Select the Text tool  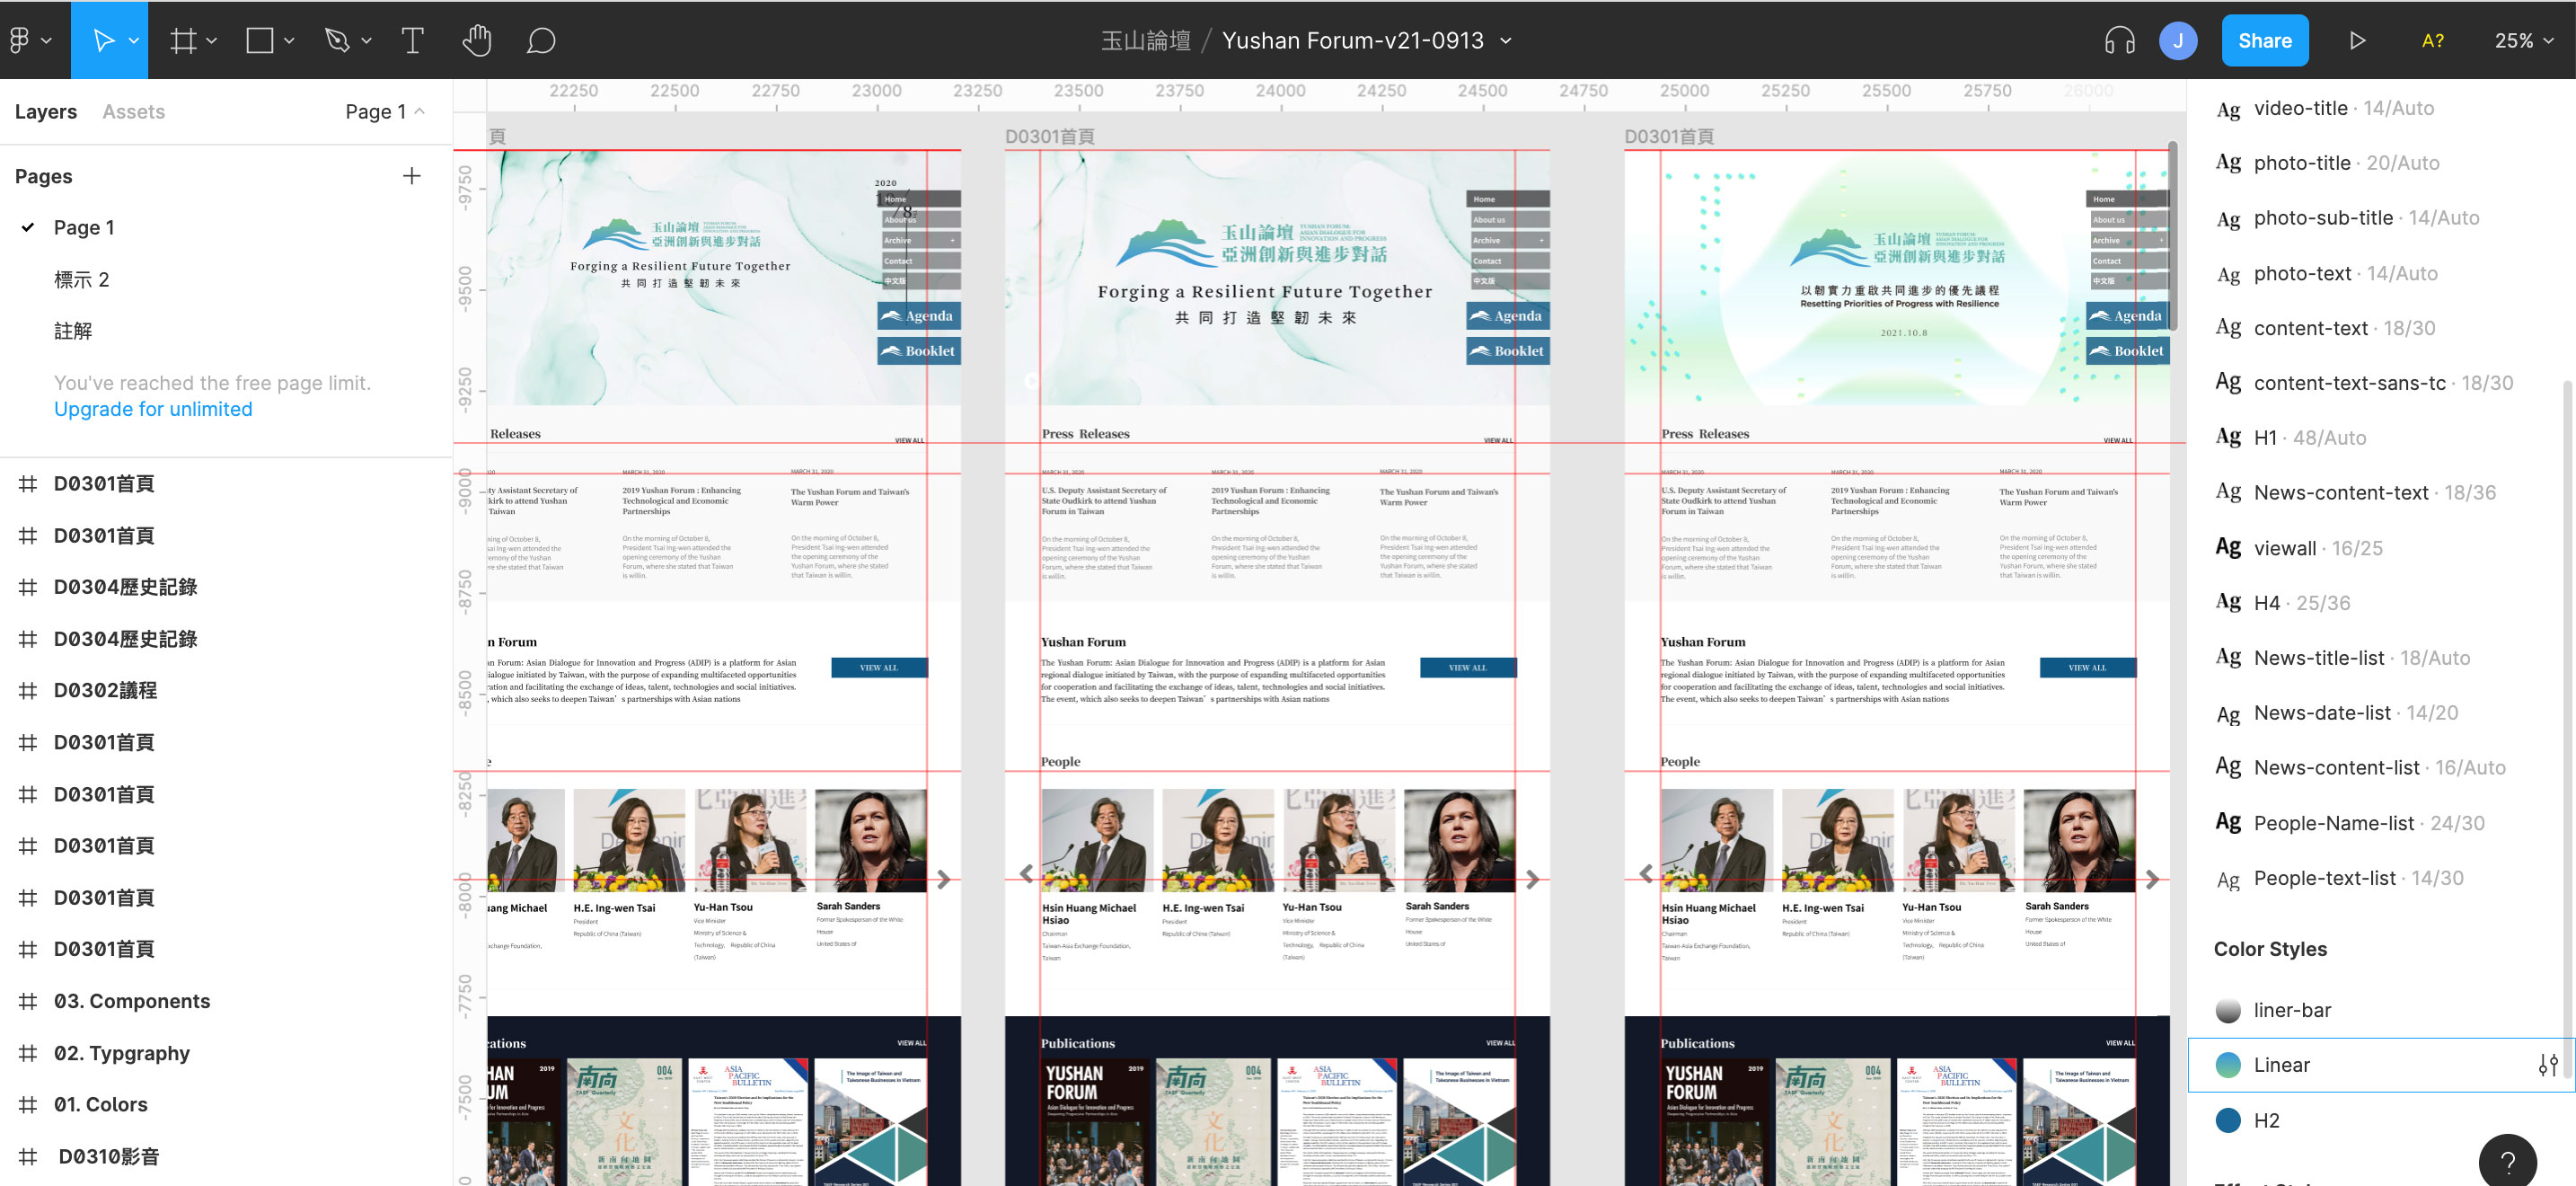412,40
